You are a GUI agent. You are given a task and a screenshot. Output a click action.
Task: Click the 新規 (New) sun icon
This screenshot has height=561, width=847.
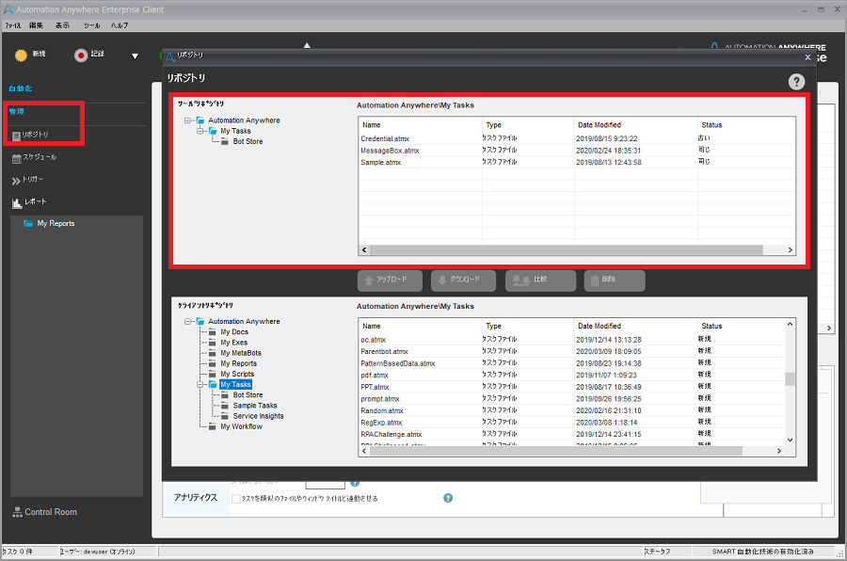pyautogui.click(x=21, y=55)
